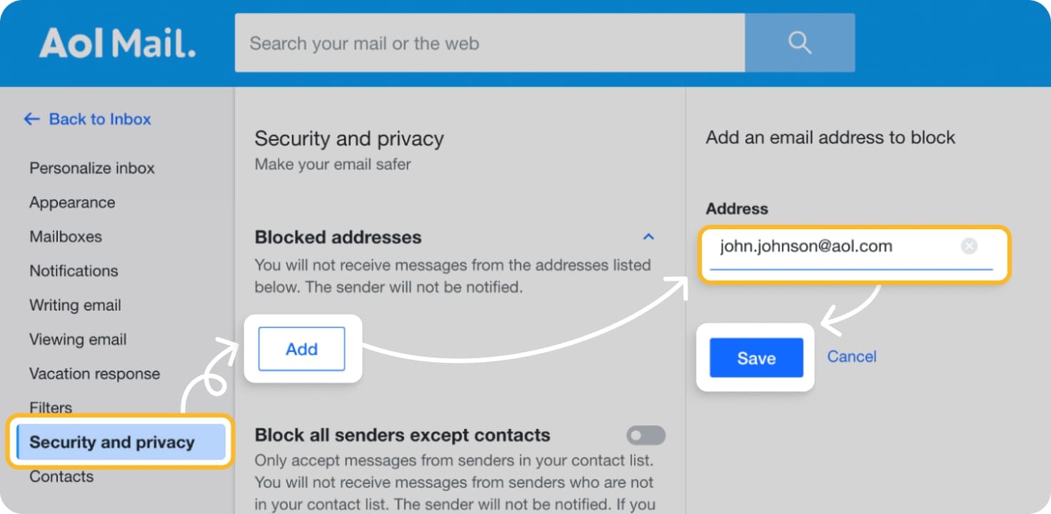Open Notifications settings
Screen dimensions: 1051x514
click(x=74, y=271)
